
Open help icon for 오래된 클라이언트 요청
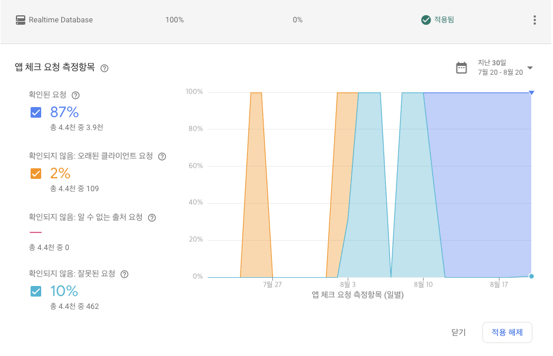point(162,157)
